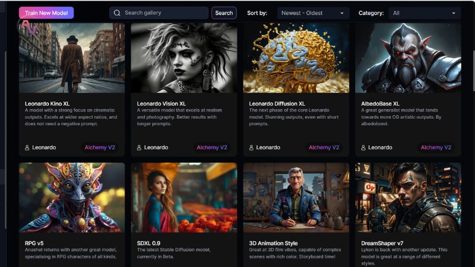Click user icon on Leonardo Vision XL card
Image resolution: width=475 pixels, height=267 pixels.
139,147
